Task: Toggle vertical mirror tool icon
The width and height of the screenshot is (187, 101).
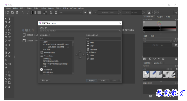Action: coord(155,13)
